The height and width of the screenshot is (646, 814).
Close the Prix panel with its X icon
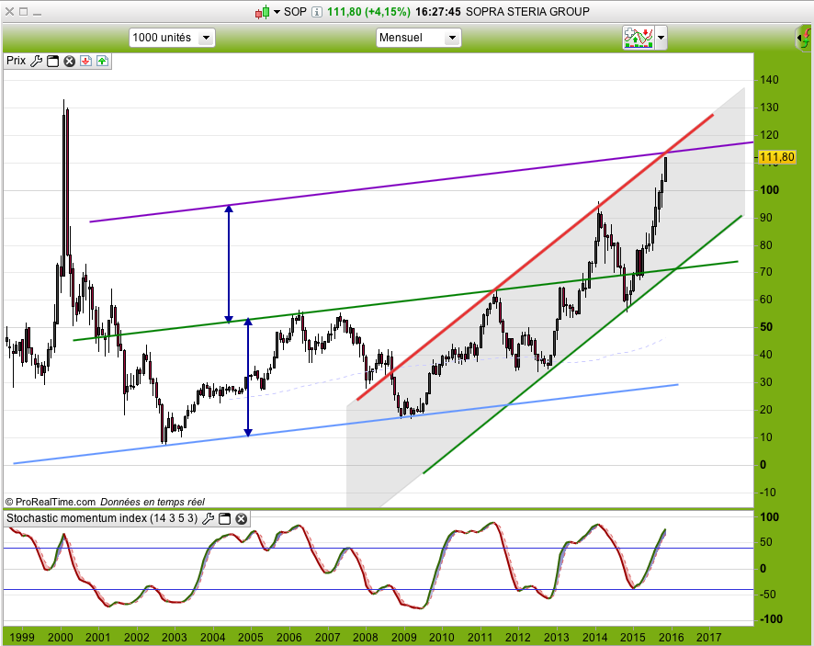69,62
